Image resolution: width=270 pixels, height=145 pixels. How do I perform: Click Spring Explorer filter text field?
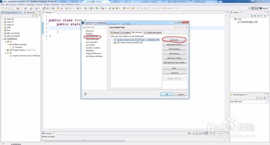pos(248,102)
